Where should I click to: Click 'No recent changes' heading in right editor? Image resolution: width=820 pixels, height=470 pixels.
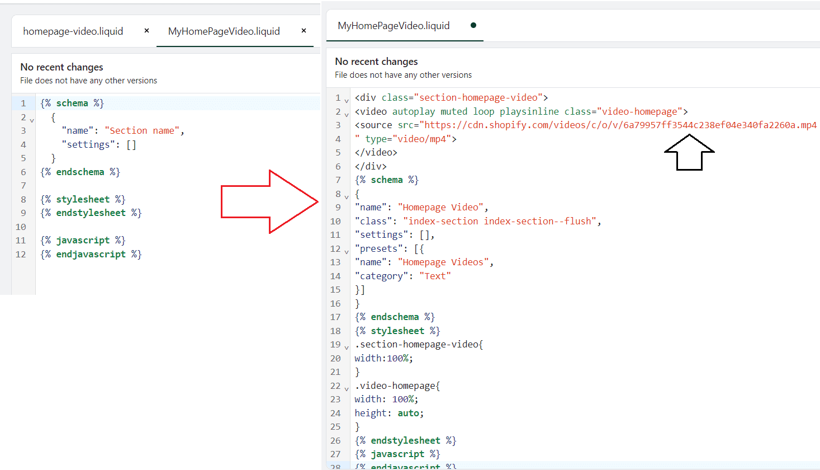pyautogui.click(x=376, y=62)
